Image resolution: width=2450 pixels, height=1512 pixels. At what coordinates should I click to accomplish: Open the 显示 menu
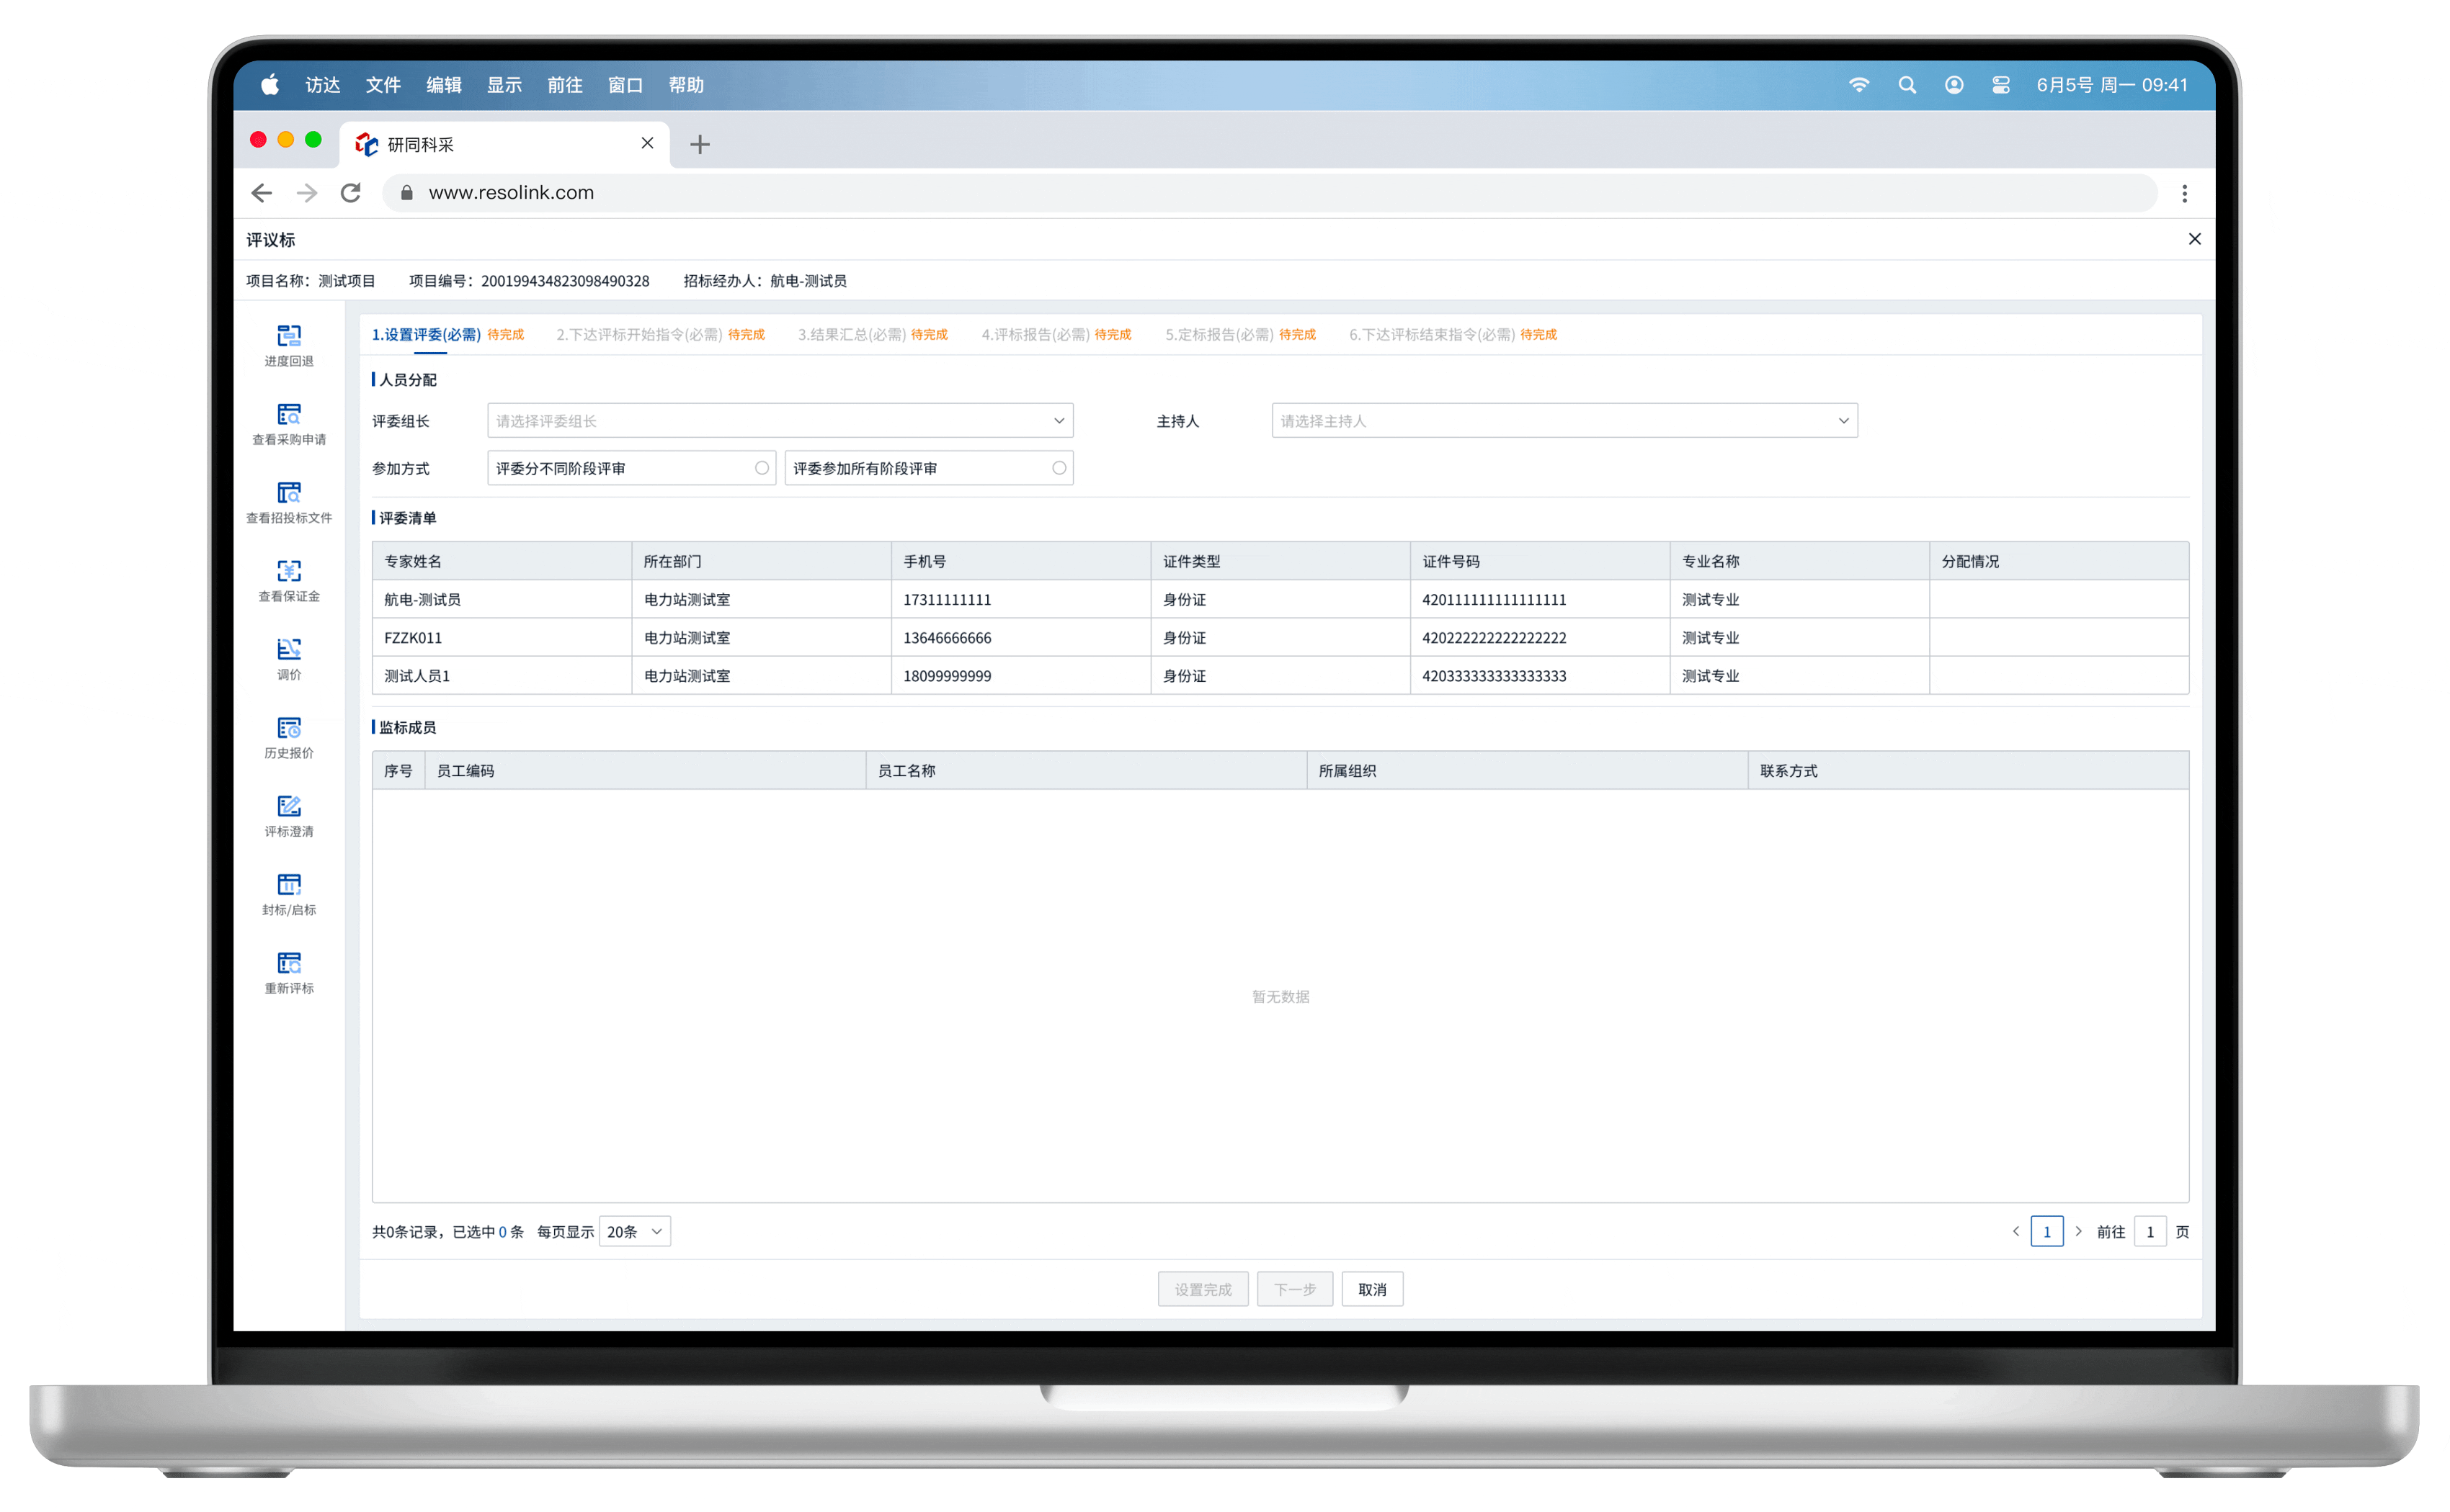[504, 85]
